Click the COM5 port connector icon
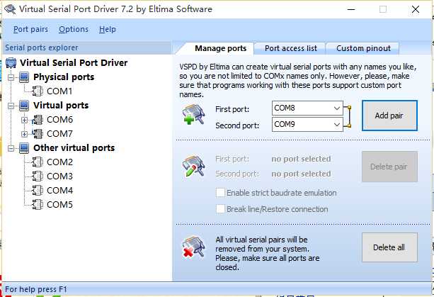 38,204
